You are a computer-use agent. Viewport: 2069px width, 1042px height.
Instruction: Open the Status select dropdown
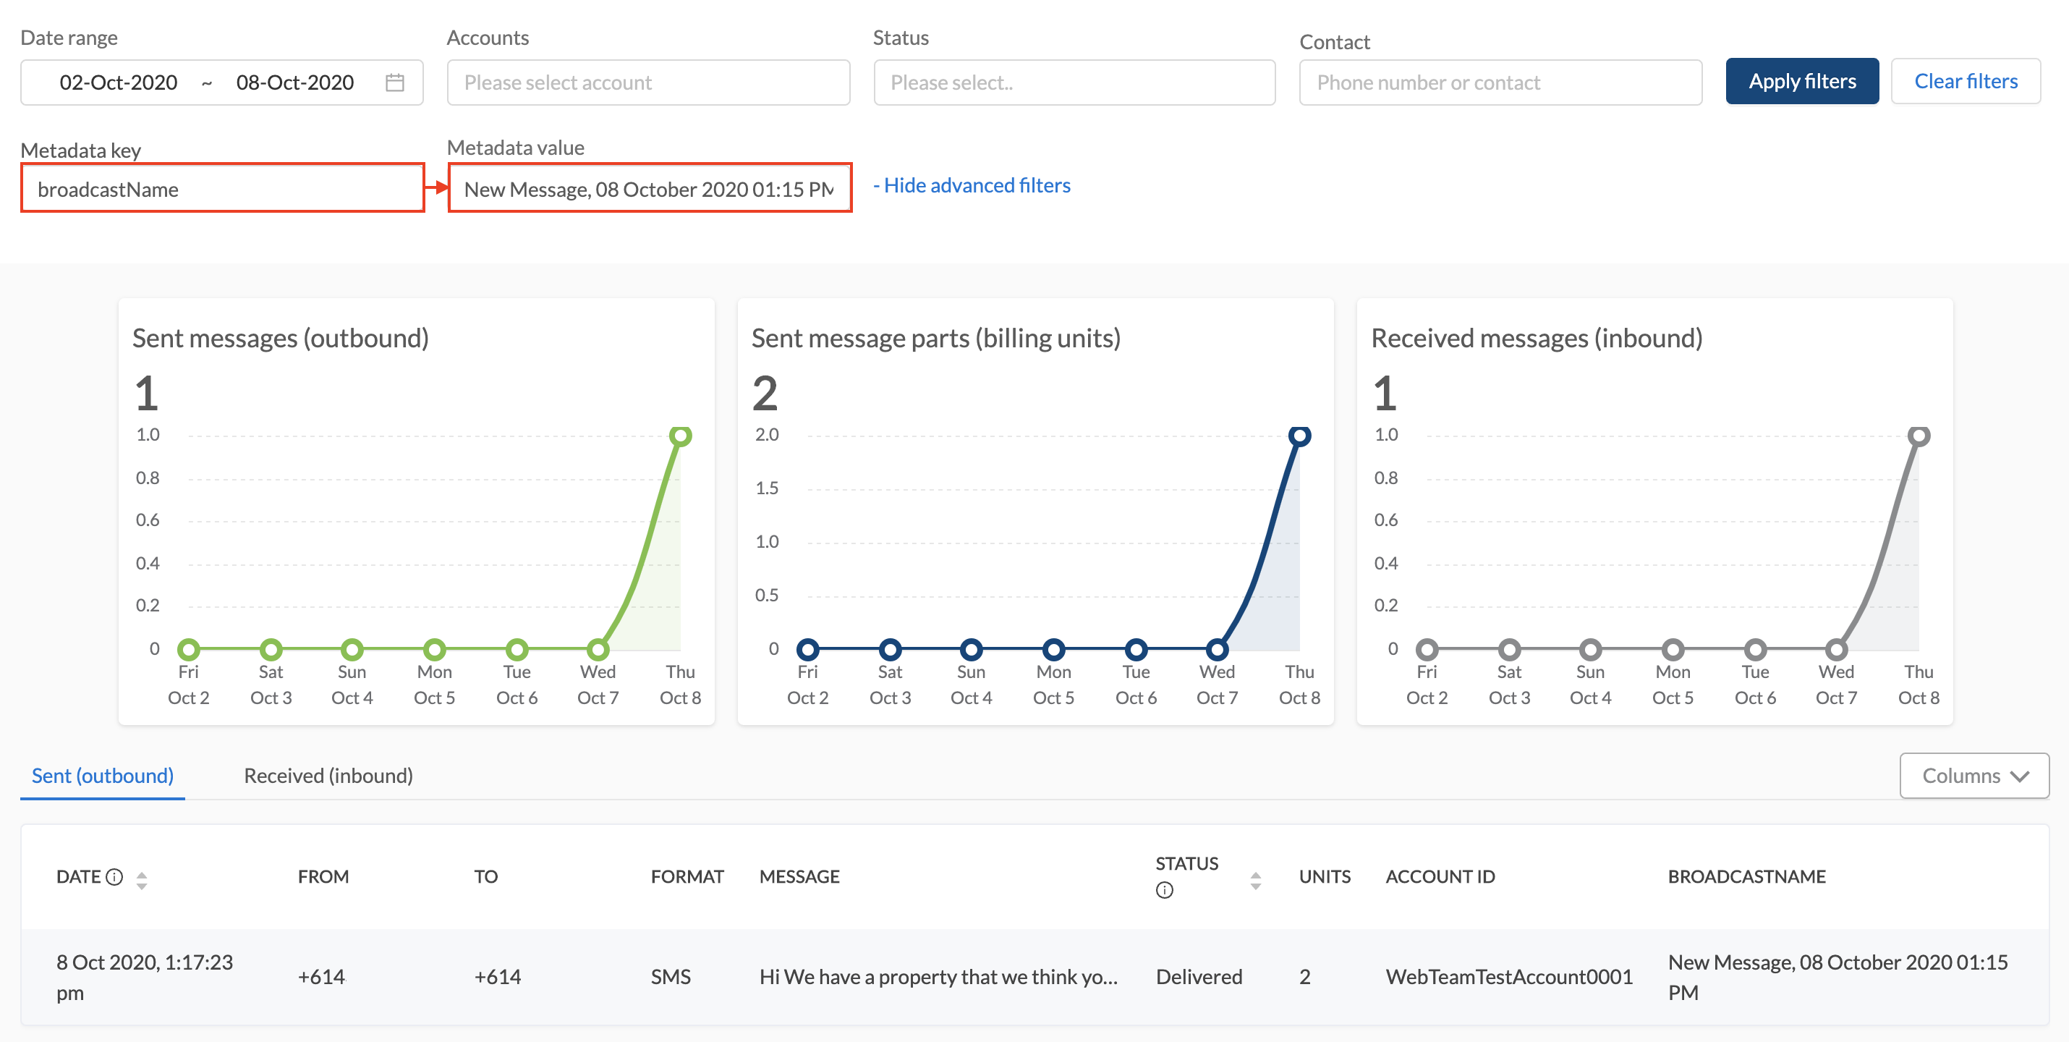click(x=1074, y=82)
